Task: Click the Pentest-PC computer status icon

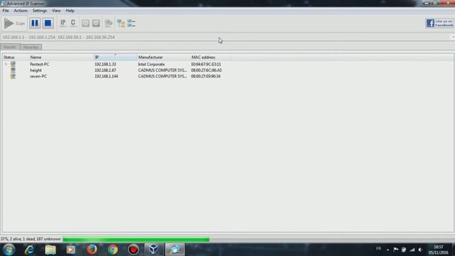Action: pos(13,64)
